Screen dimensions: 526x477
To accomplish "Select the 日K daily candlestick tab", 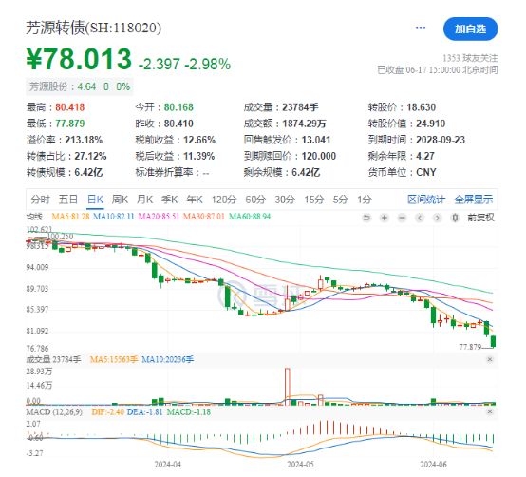I will tap(95, 200).
